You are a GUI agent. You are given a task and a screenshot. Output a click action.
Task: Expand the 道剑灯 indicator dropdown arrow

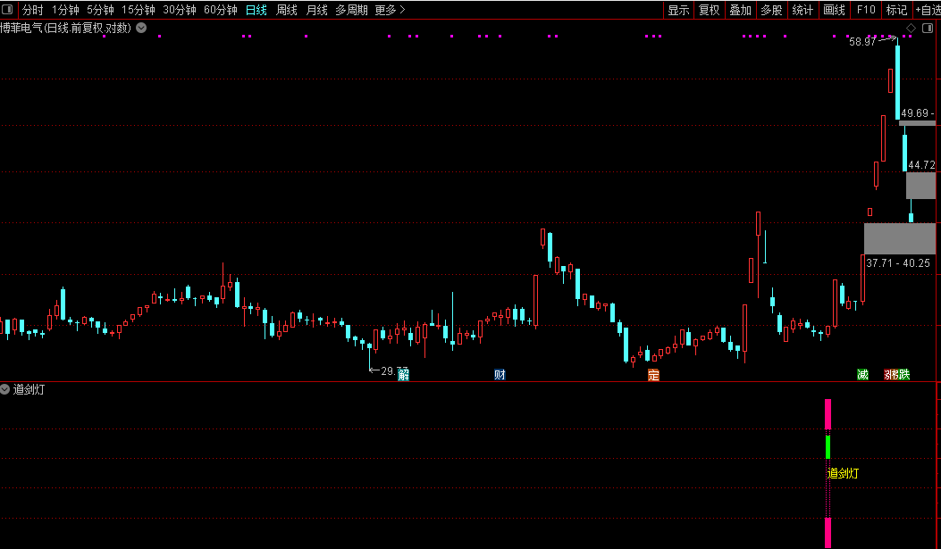click(4, 389)
